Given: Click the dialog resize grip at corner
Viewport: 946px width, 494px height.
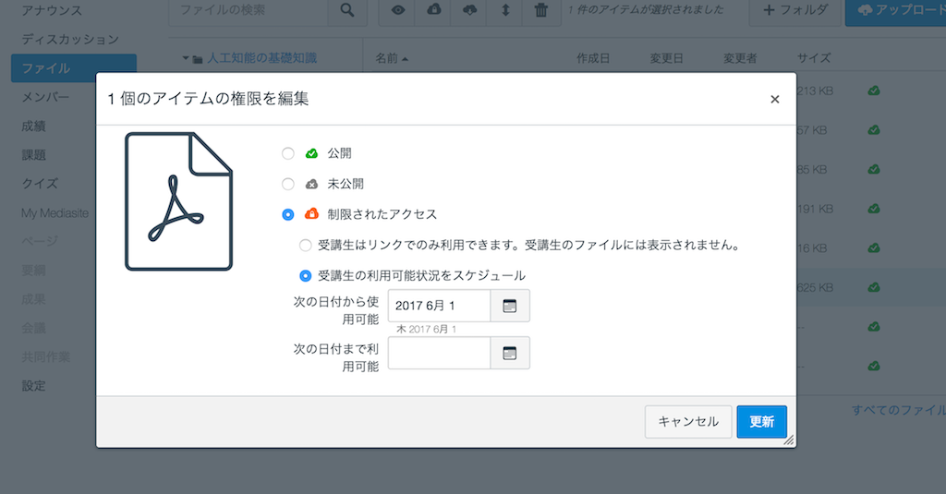Looking at the screenshot, I should 789,440.
